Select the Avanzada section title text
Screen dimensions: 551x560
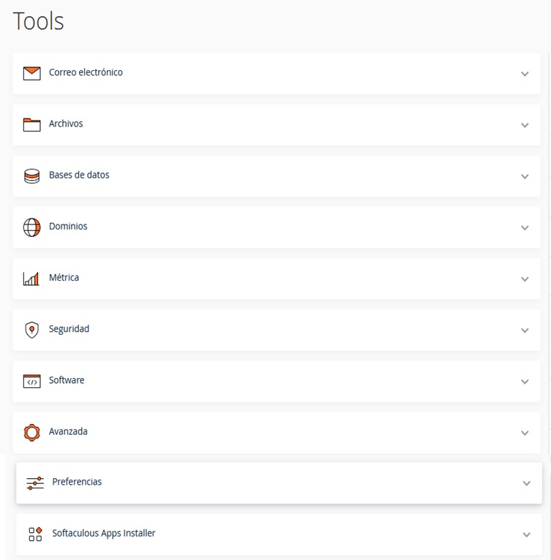(x=68, y=431)
